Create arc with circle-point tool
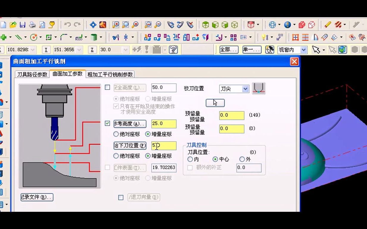The image size is (367, 229). pyautogui.click(x=34, y=37)
